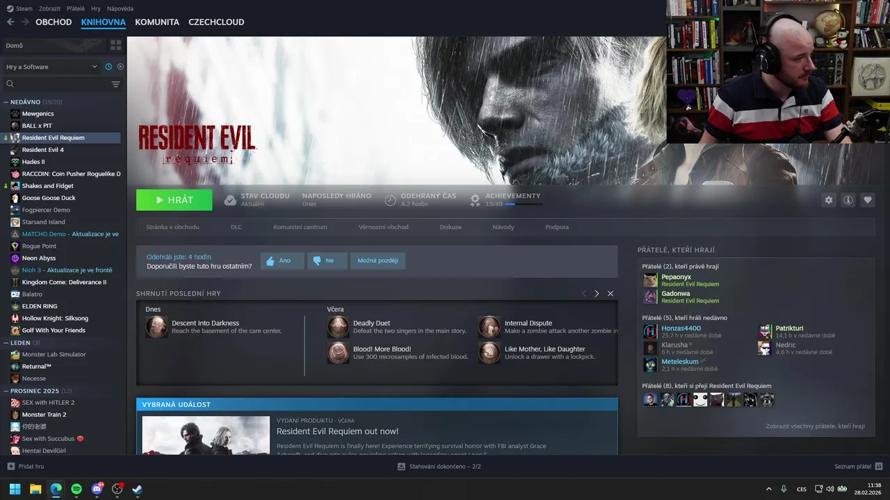Open the CZECHCLOUD profile tab
The height and width of the screenshot is (500, 890).
click(x=216, y=22)
